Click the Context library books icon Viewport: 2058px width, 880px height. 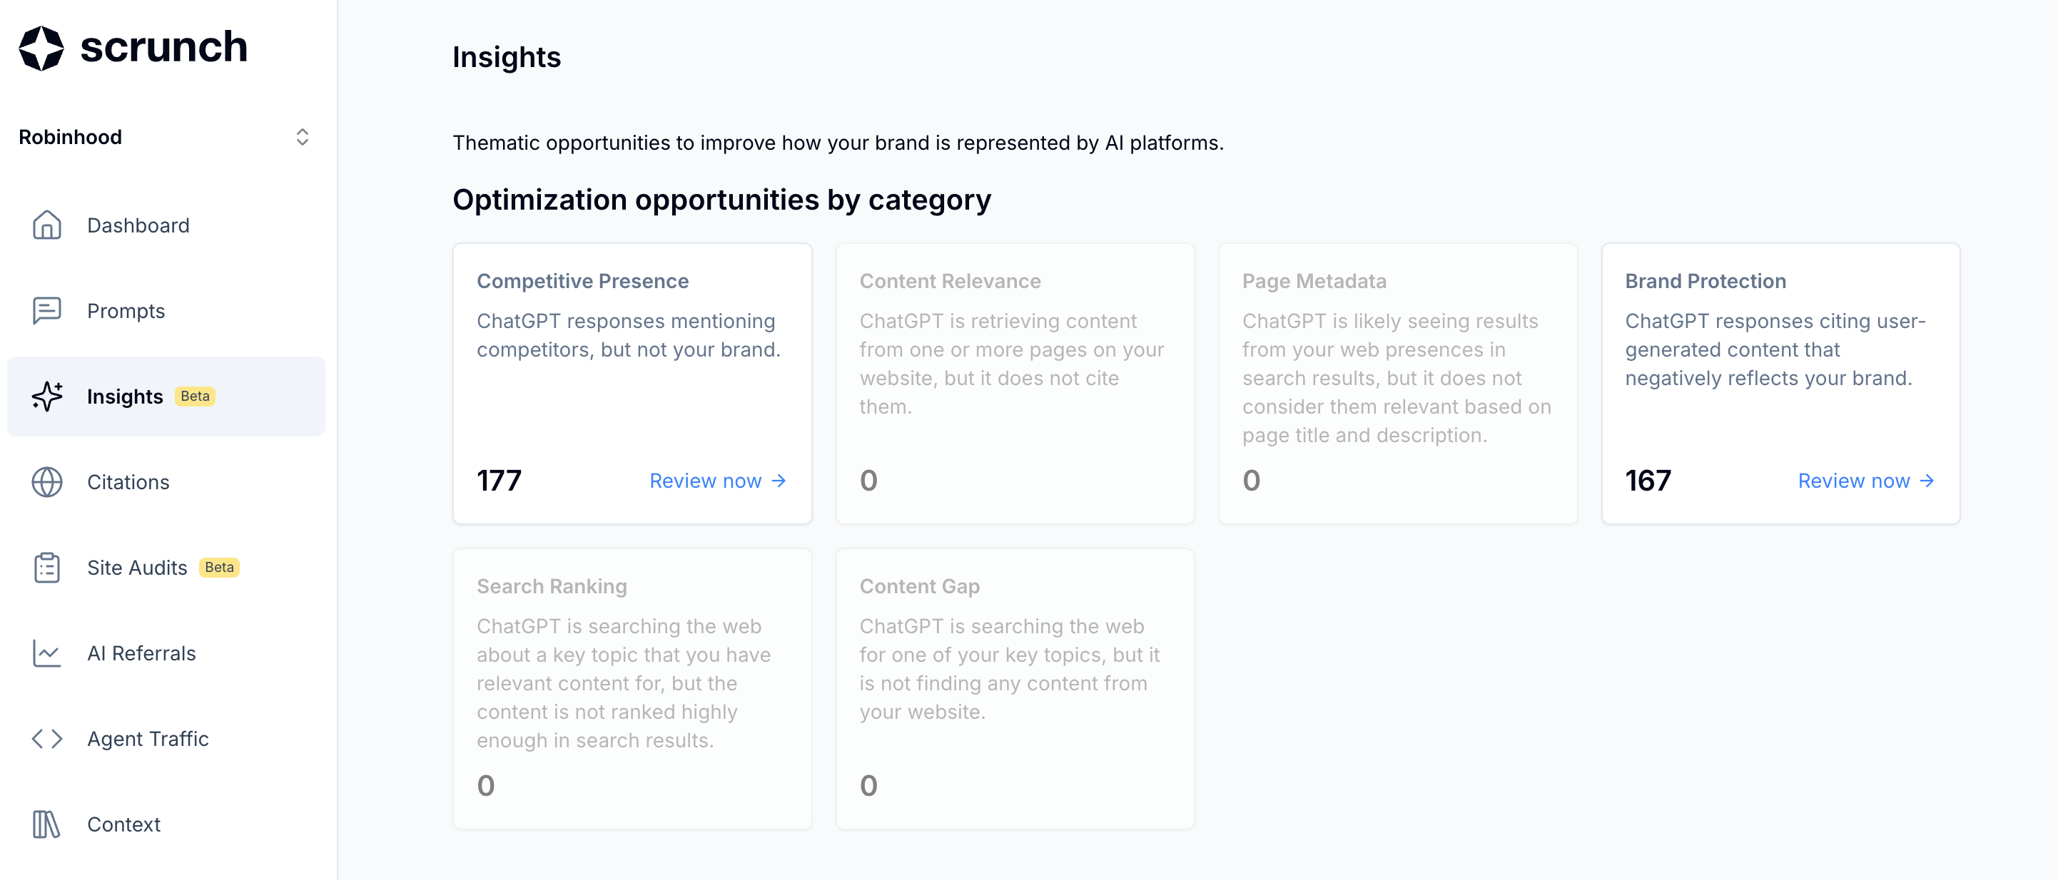tap(46, 824)
